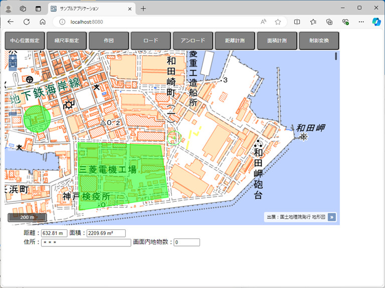Open Browser essentials heart icon
Screen dimensions: 385x288
pyautogui.click(x=345, y=22)
